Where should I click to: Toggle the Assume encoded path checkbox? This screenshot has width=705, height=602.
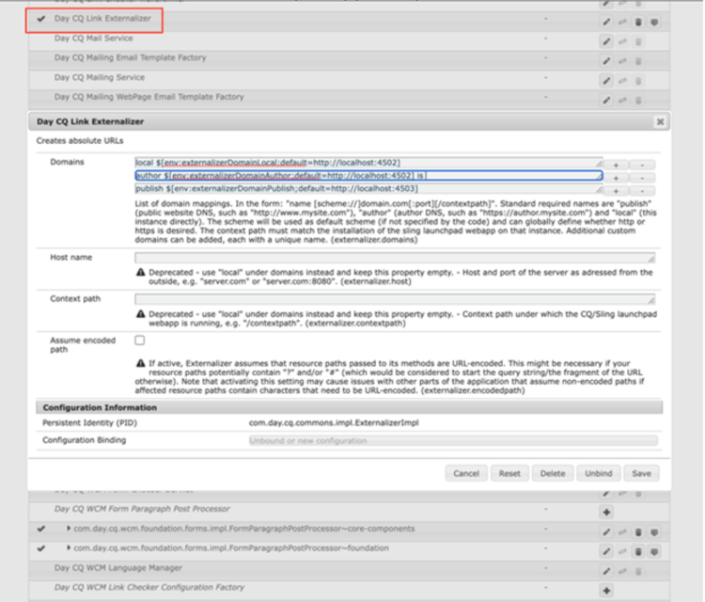(x=140, y=341)
